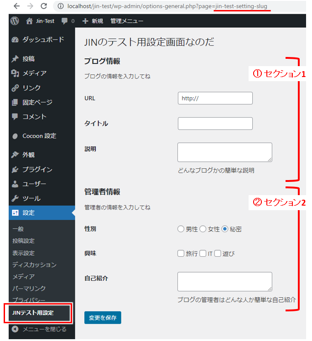Open the Jin-Test site link in the admin bar
Viewport: 312px width, 341px height.
(45, 21)
